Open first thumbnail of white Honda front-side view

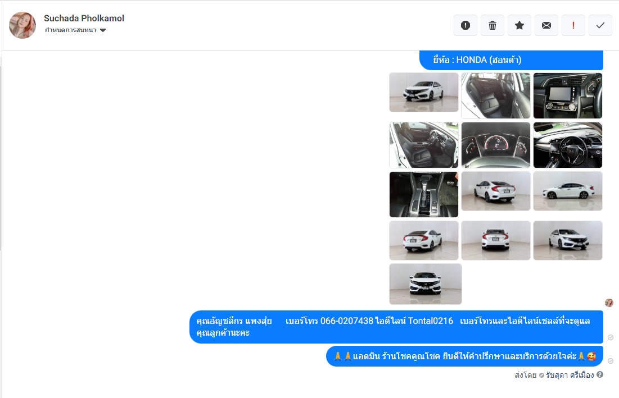(423, 92)
